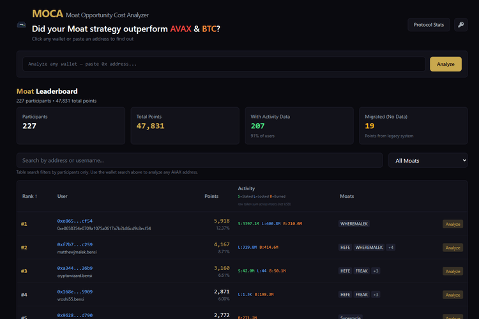Open wallet 0x168e...5909
The width and height of the screenshot is (479, 319).
[75, 292]
